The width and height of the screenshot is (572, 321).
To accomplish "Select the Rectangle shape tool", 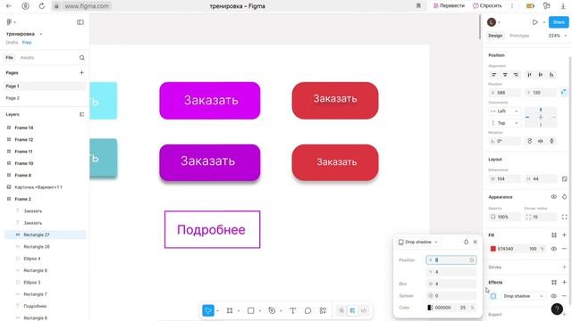I will (x=250, y=310).
